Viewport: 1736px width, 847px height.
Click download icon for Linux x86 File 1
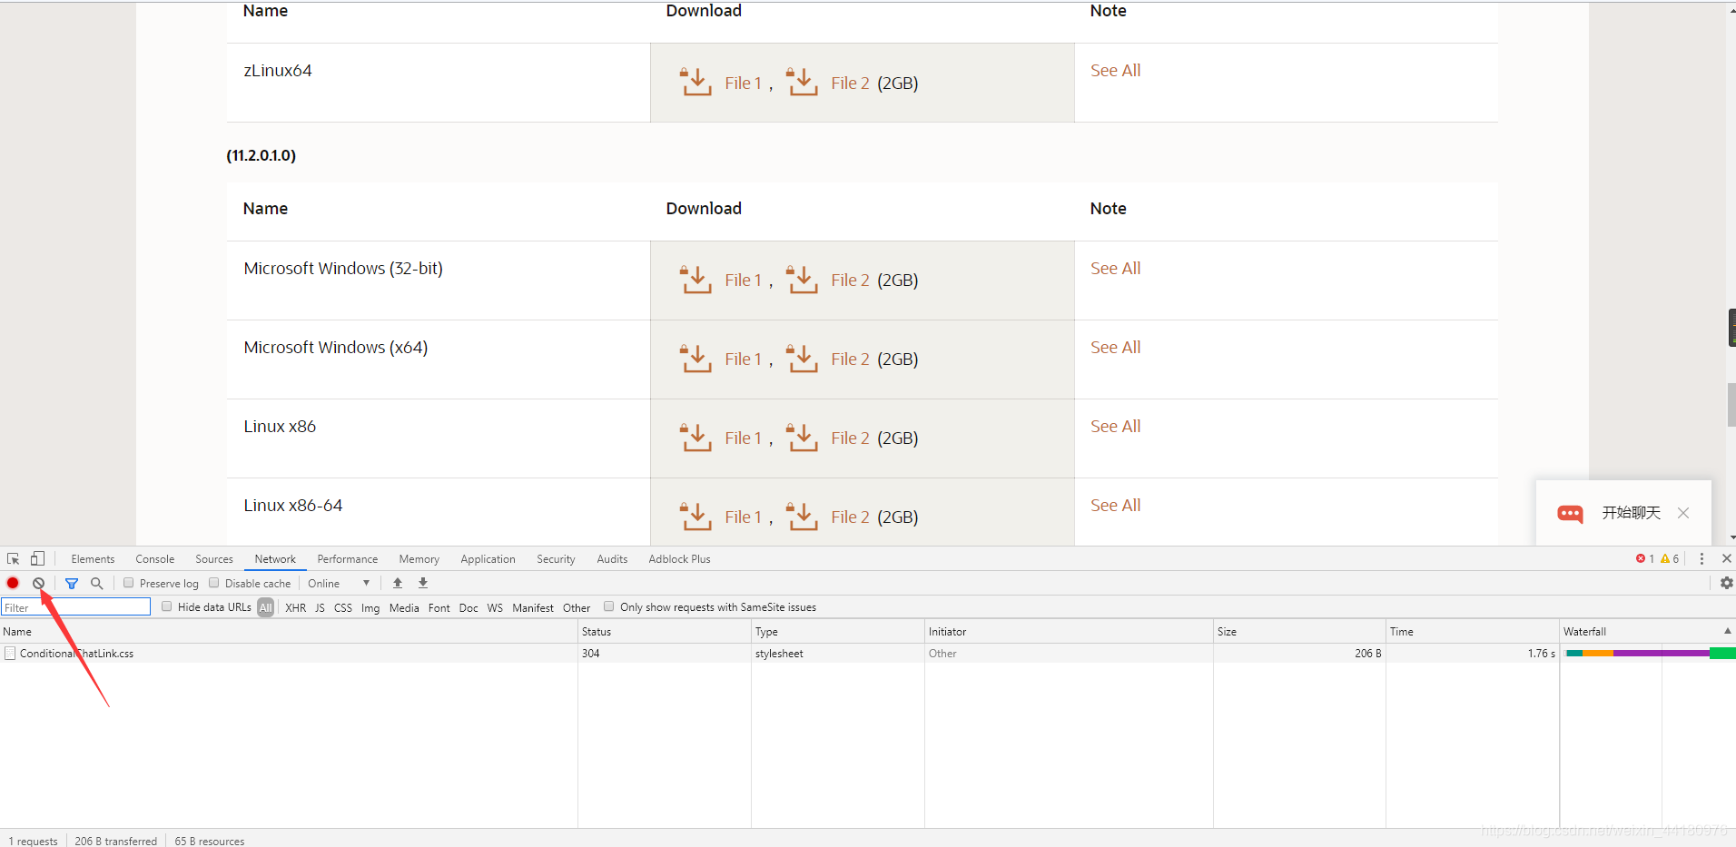696,438
